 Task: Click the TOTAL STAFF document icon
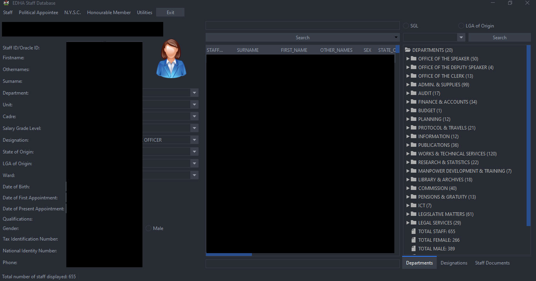[x=413, y=232]
